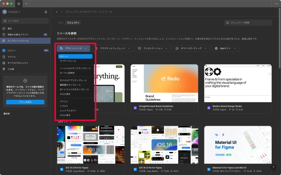Click the コミュニティで検索 search field
Screen dimensions: 281x175
coord(248,22)
